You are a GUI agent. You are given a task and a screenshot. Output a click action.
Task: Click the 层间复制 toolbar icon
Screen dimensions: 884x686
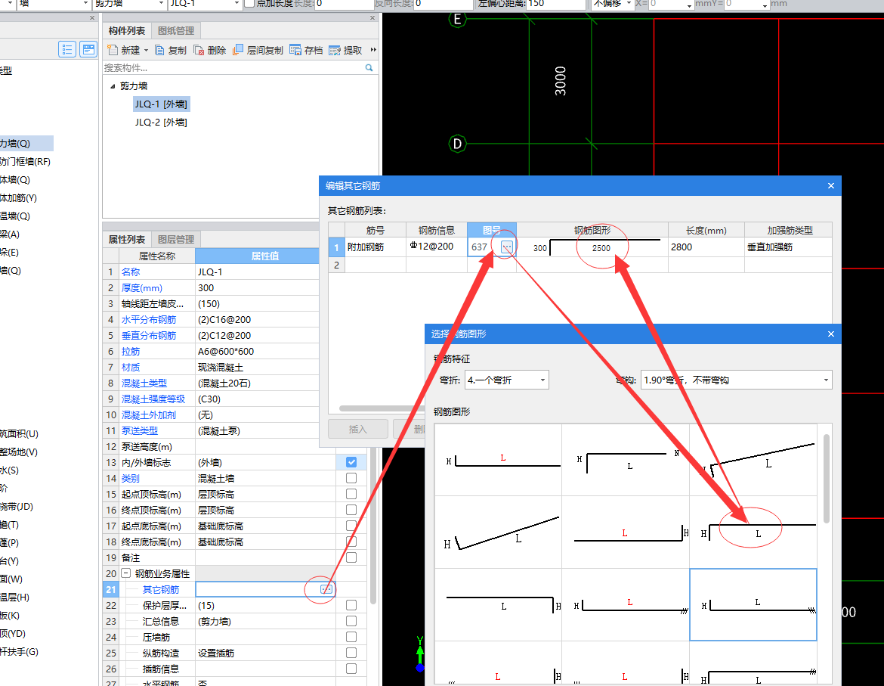238,50
